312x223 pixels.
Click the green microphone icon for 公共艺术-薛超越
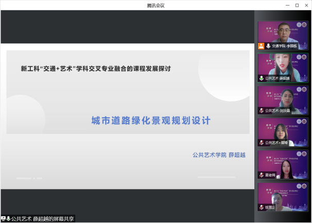tap(262, 78)
